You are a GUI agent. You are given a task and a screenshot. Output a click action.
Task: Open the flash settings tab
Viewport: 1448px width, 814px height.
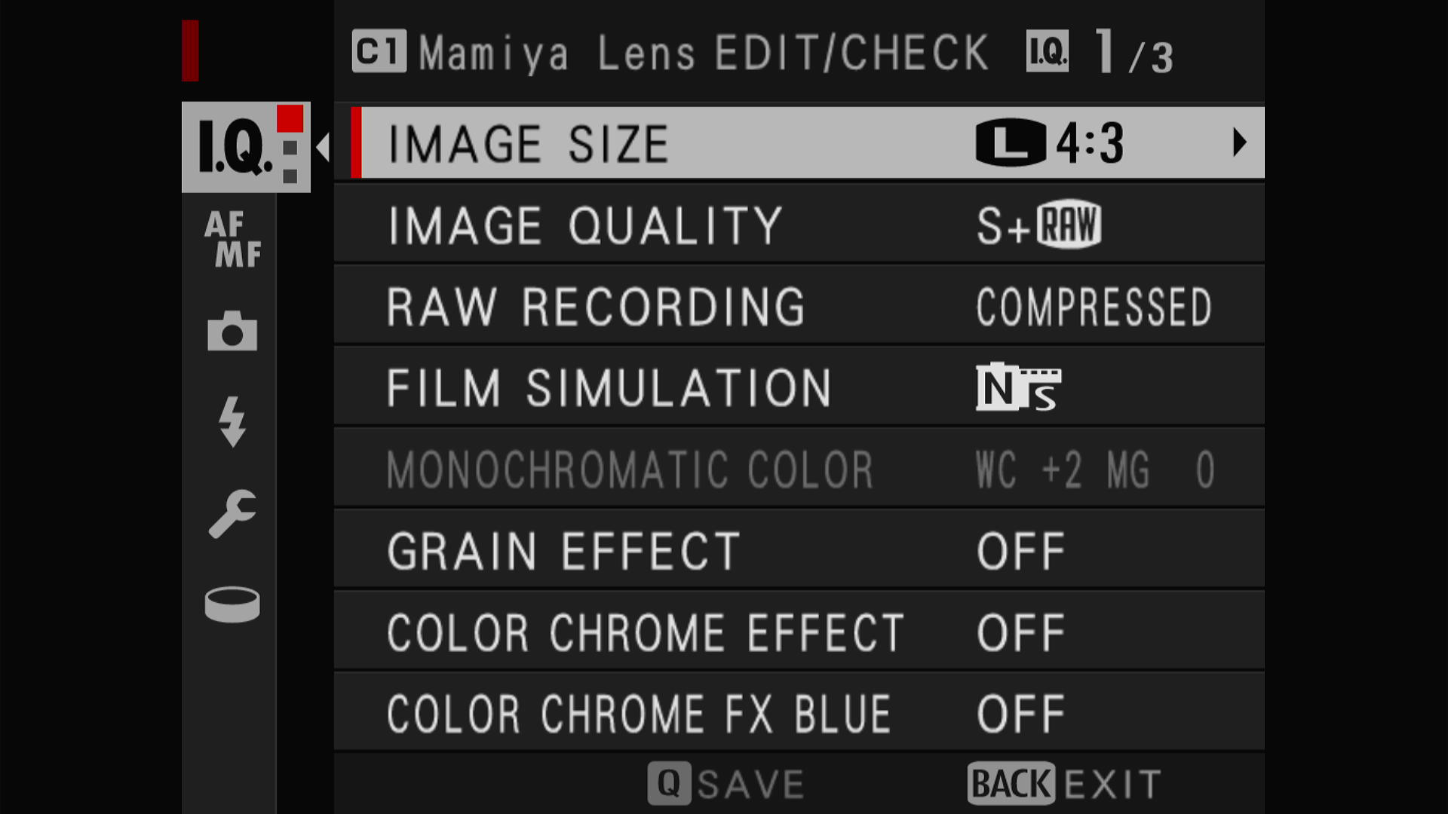tap(232, 422)
